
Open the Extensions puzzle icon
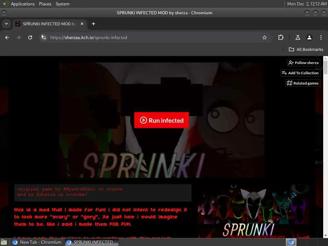281,37
